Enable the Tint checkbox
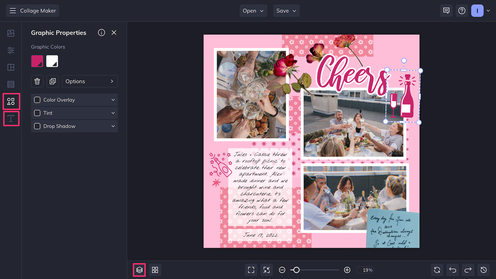This screenshot has height=279, width=496. (37, 113)
